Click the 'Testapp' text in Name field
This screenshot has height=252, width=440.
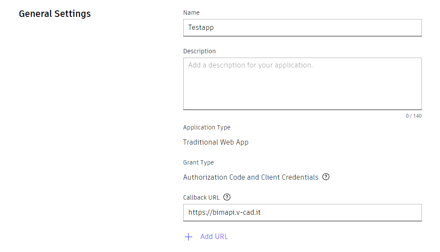pyautogui.click(x=201, y=28)
